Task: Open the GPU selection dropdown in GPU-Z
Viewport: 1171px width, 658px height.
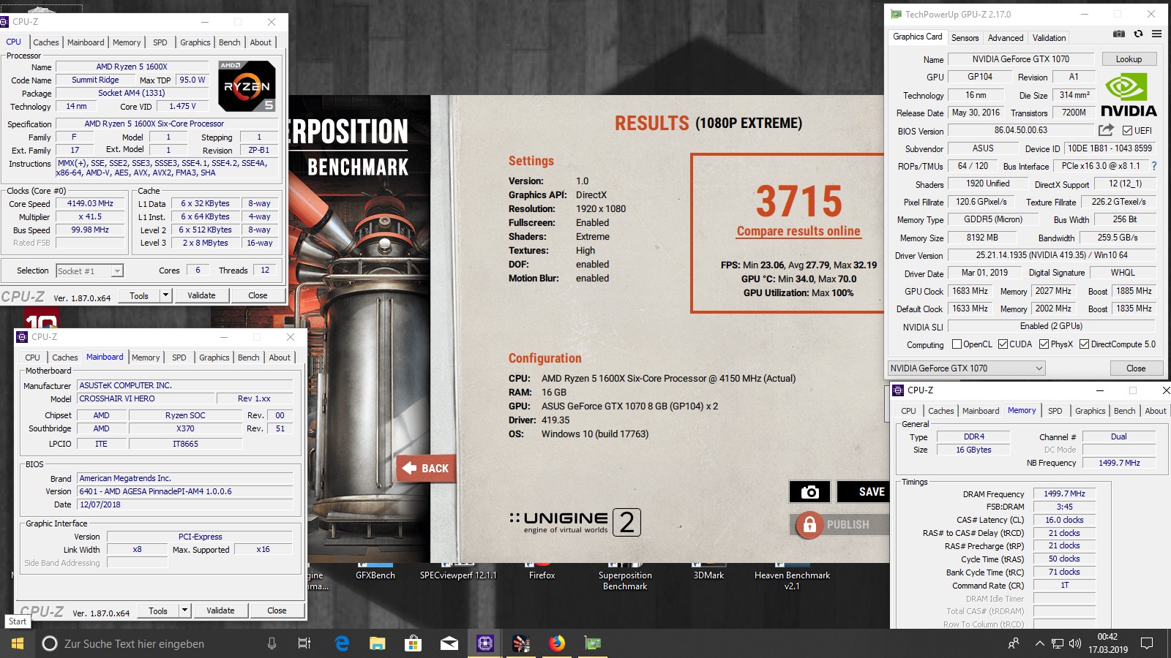Action: pyautogui.click(x=966, y=368)
